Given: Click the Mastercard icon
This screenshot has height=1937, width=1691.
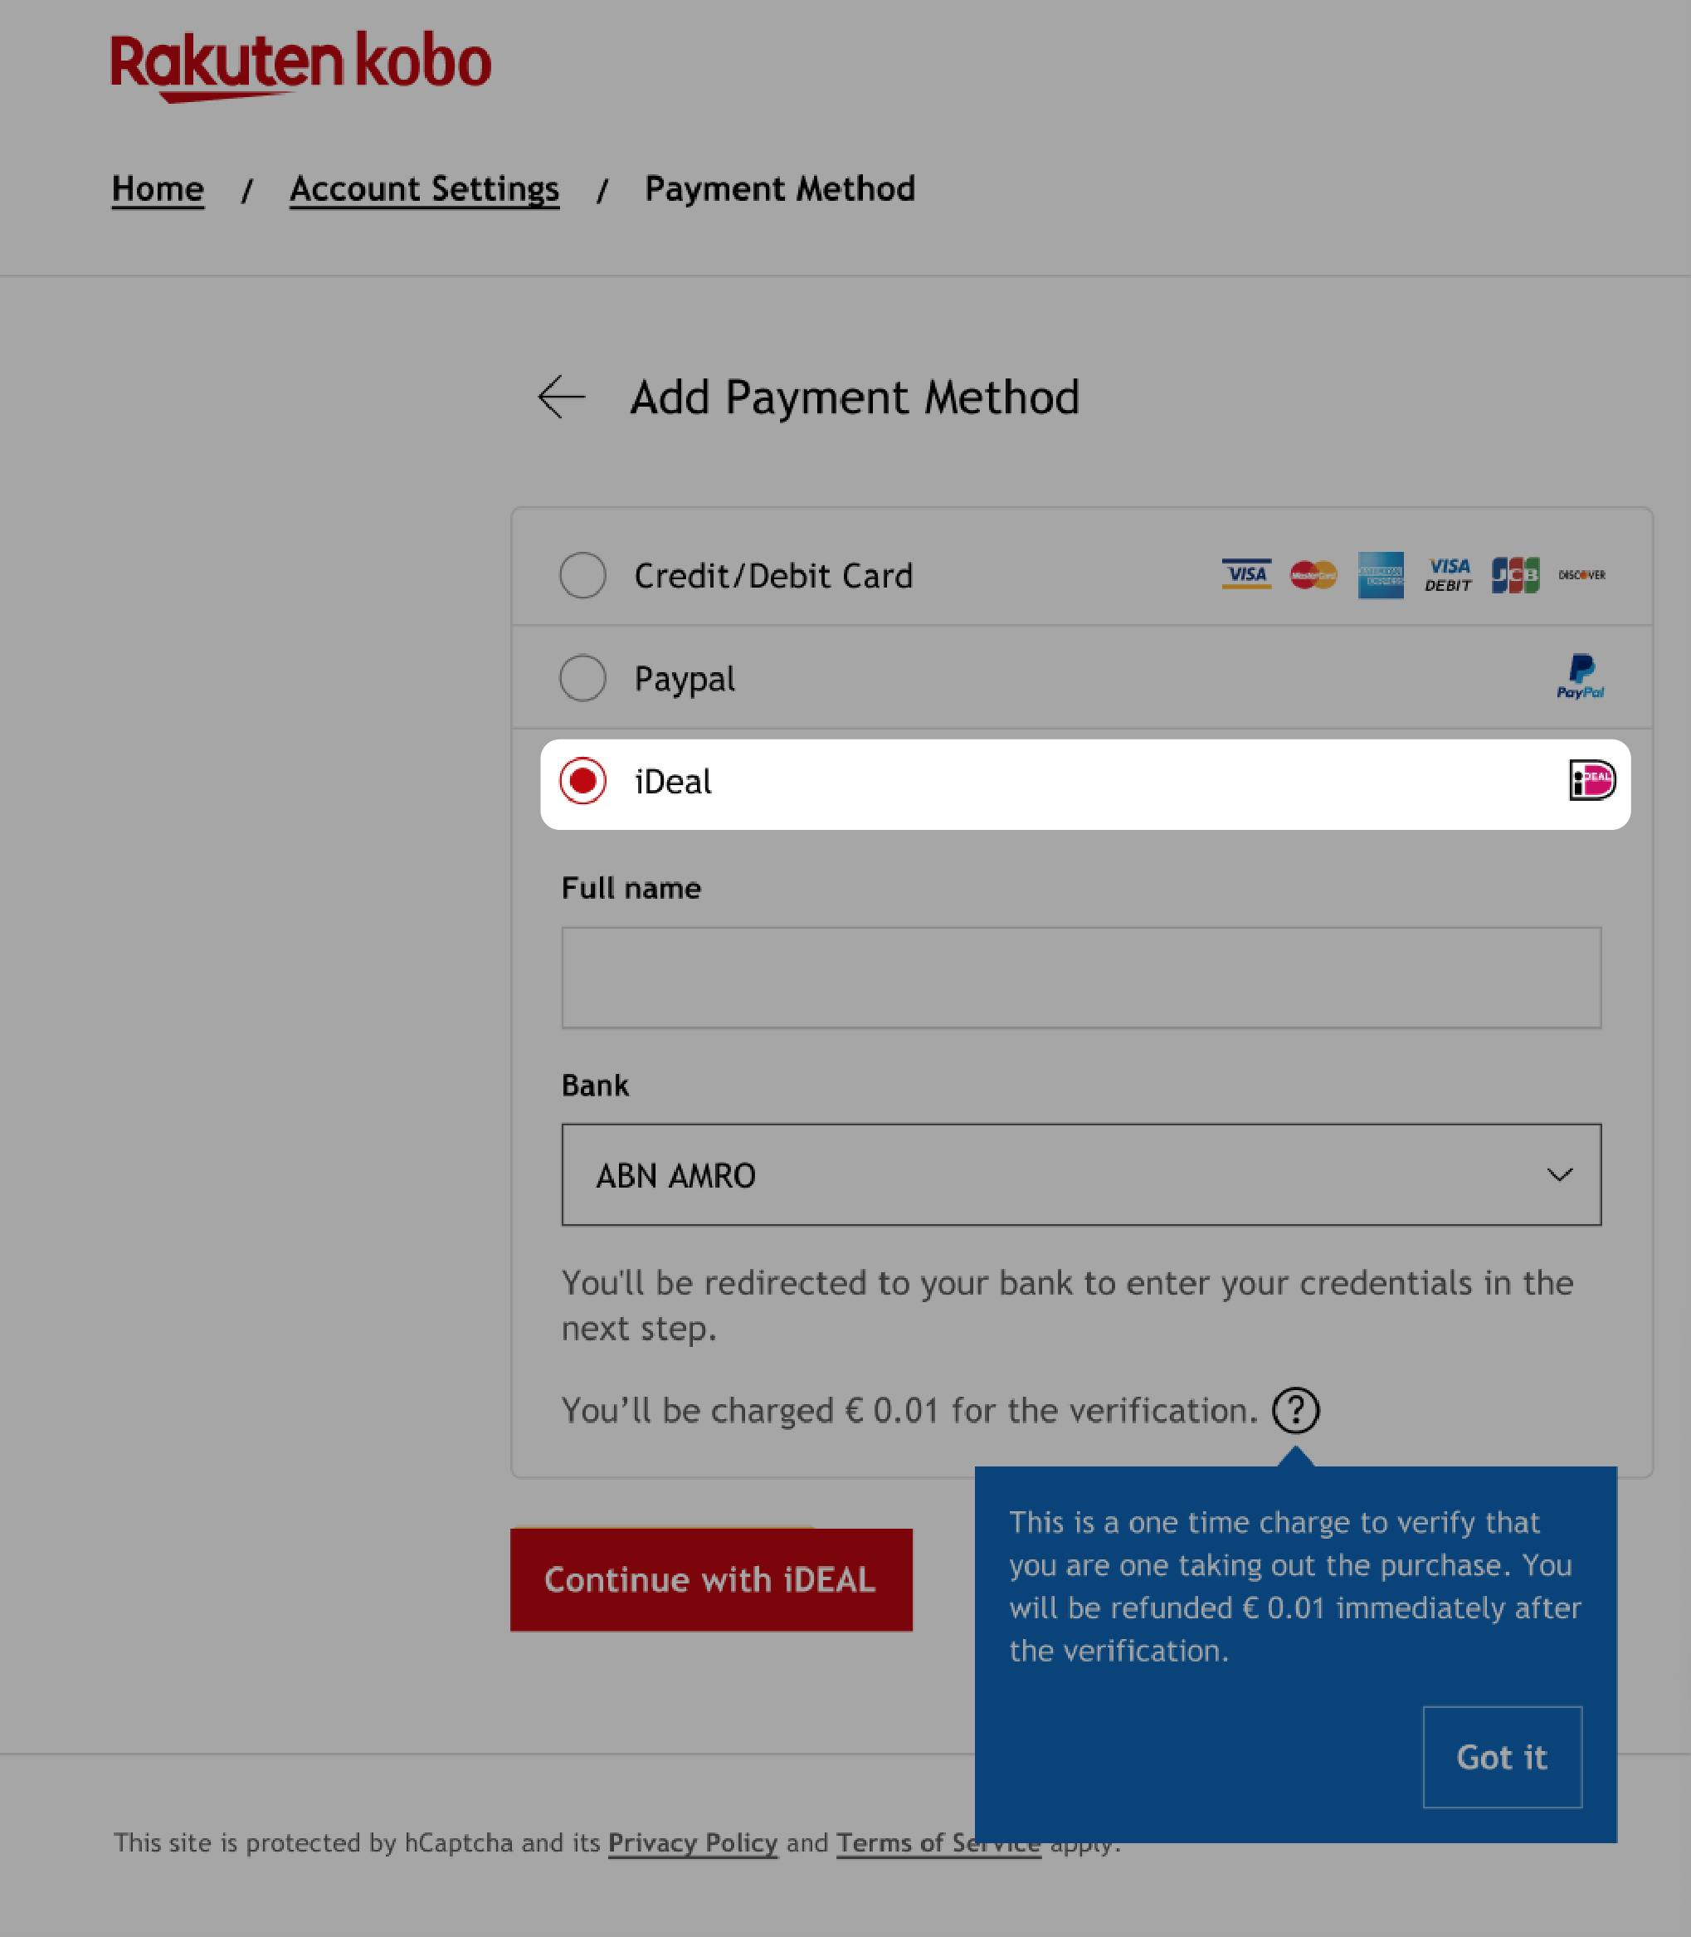Looking at the screenshot, I should tap(1314, 575).
